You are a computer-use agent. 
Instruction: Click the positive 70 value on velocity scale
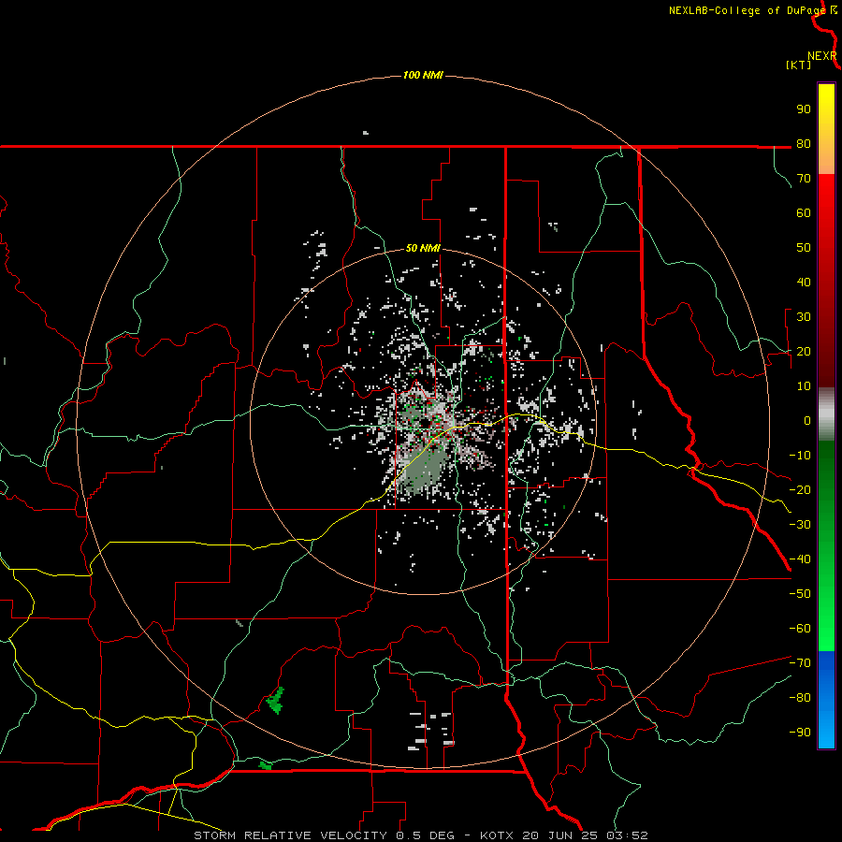[804, 179]
